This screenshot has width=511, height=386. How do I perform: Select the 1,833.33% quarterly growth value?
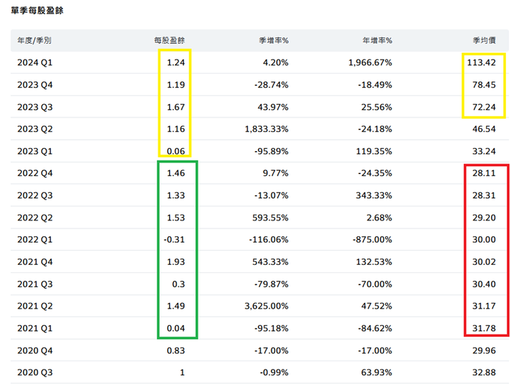(x=267, y=129)
